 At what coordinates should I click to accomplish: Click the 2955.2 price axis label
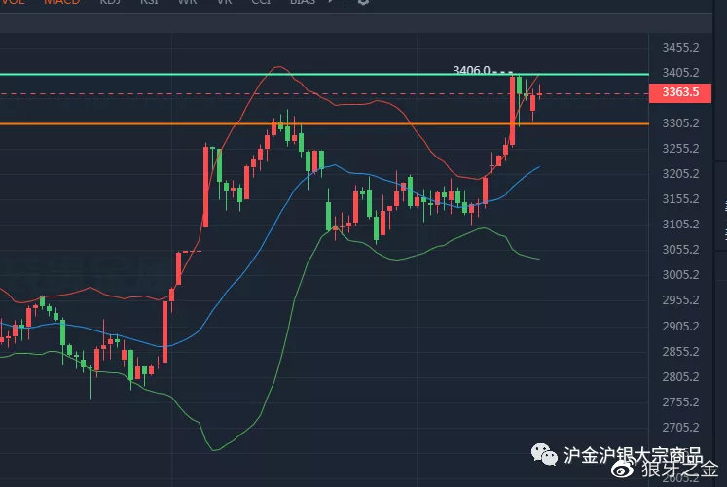(x=680, y=300)
